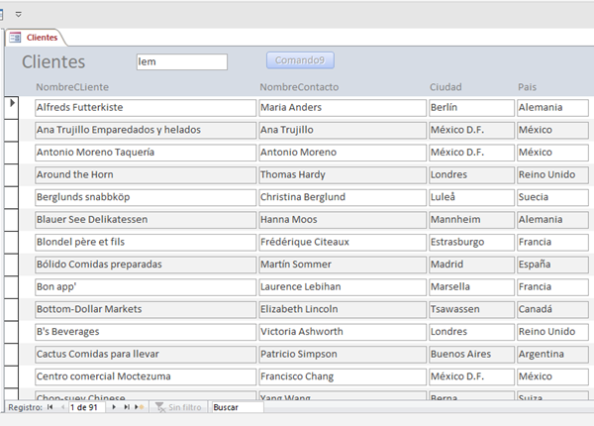
Task: Click the Clientes form title
Action: [53, 61]
